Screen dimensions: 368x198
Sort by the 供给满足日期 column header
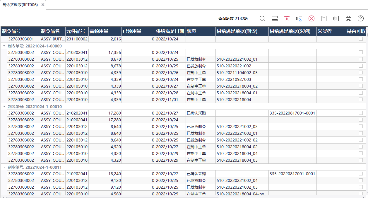point(170,31)
